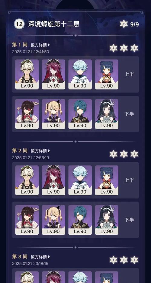Click the floor 12 number badge icon
Viewport: 151px width, 283px height.
coord(19,24)
